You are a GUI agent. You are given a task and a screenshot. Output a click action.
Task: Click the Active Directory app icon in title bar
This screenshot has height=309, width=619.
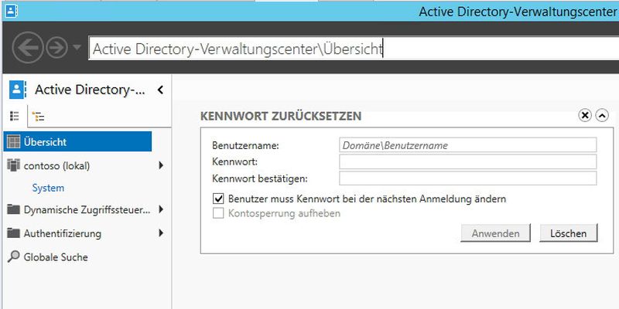click(9, 11)
